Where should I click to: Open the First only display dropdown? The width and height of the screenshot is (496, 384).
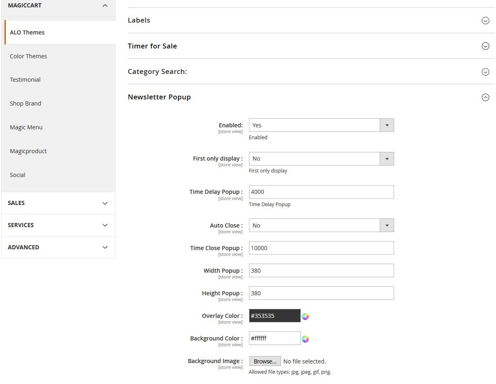coord(321,159)
